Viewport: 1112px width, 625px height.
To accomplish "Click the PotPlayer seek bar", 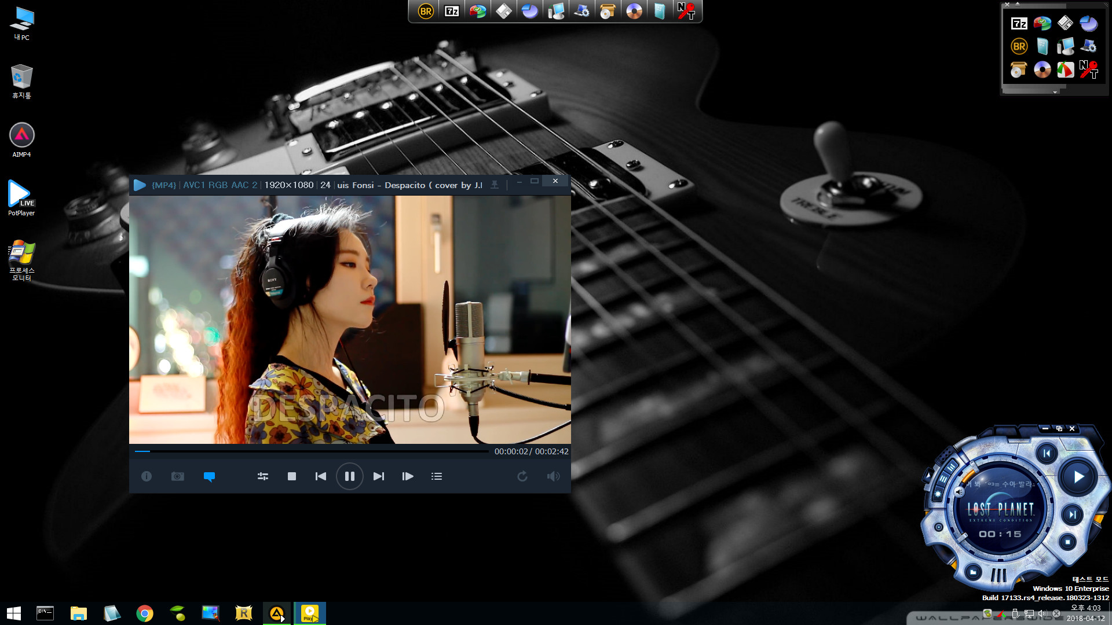I will [312, 451].
